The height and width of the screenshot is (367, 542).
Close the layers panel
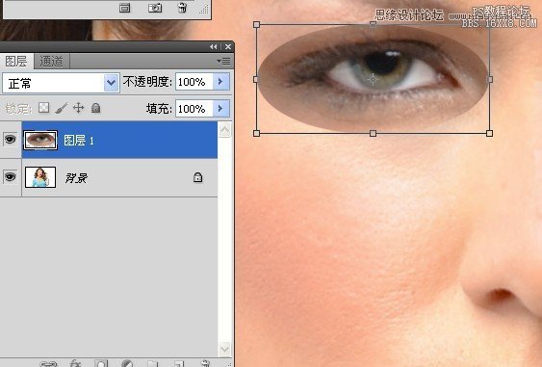(228, 46)
